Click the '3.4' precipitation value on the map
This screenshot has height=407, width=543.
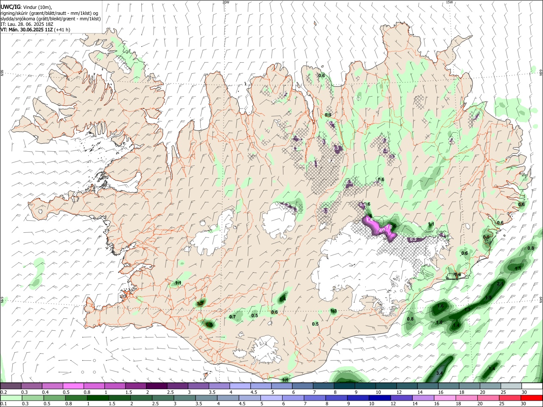(x=439, y=373)
